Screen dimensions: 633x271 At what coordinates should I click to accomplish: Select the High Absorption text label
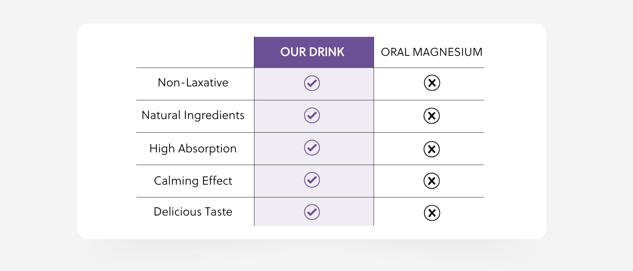(x=193, y=148)
